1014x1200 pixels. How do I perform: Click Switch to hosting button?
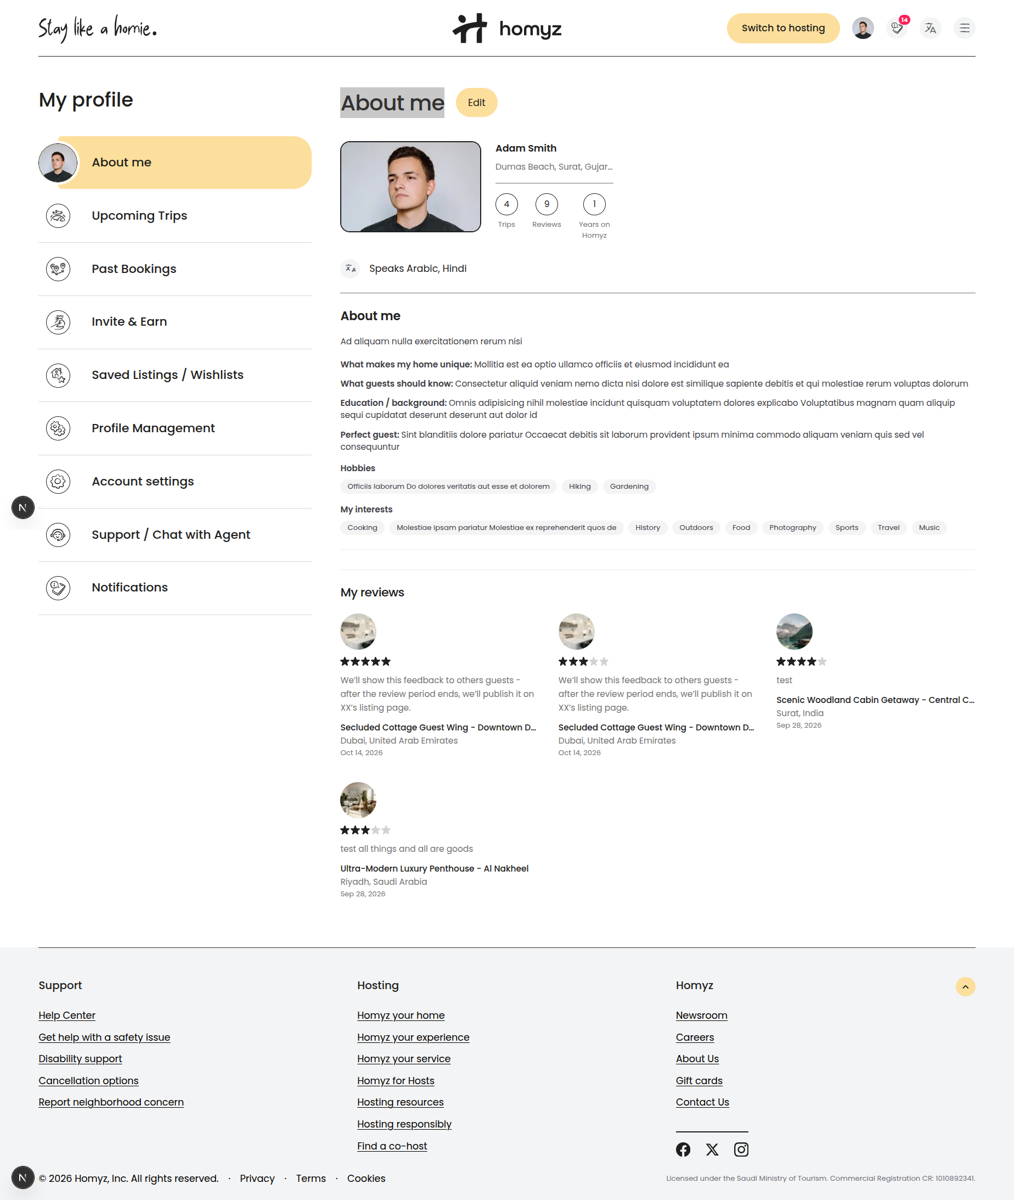click(x=783, y=28)
